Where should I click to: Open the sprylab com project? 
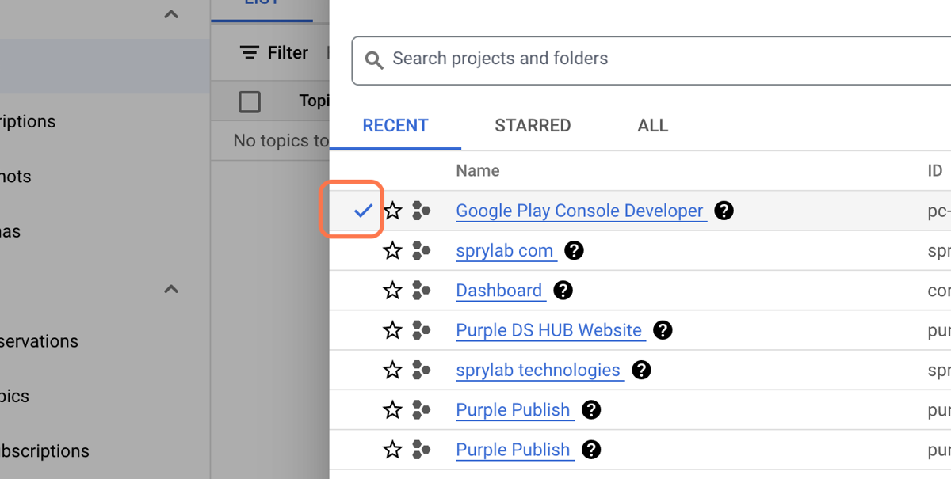click(x=505, y=251)
